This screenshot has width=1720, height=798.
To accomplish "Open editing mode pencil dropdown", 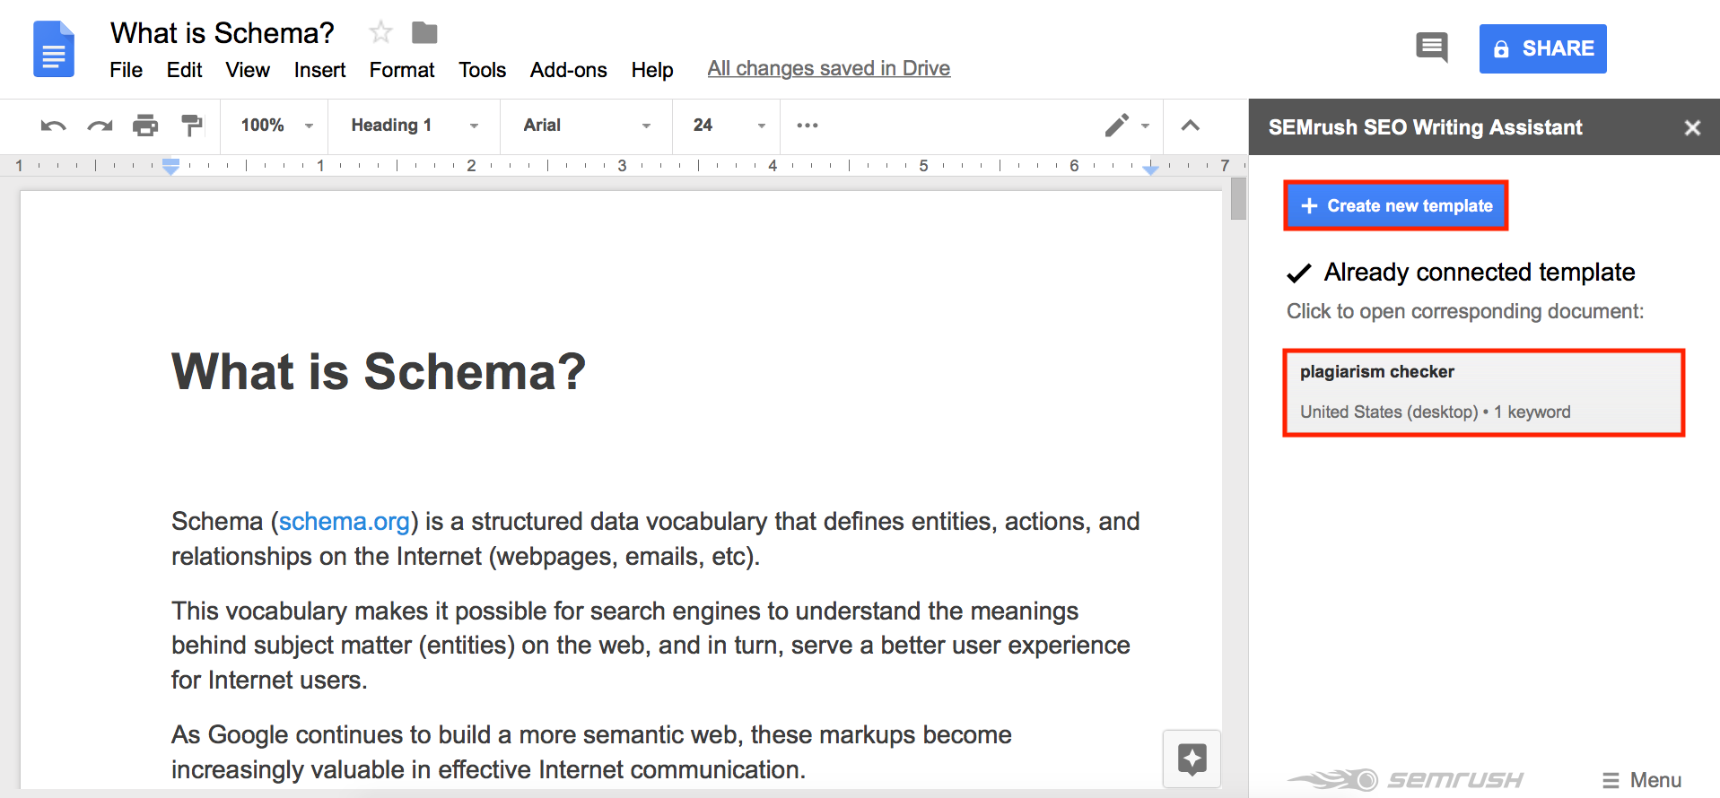I will click(1126, 126).
